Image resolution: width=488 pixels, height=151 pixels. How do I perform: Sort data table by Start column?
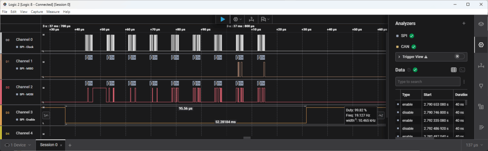point(427,94)
